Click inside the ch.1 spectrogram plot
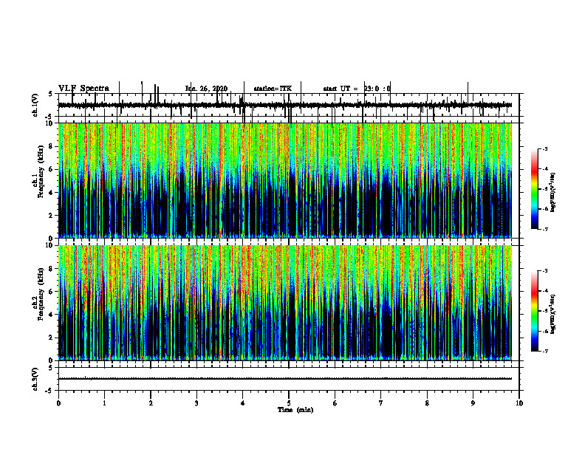The width and height of the screenshot is (585, 452). pos(285,180)
